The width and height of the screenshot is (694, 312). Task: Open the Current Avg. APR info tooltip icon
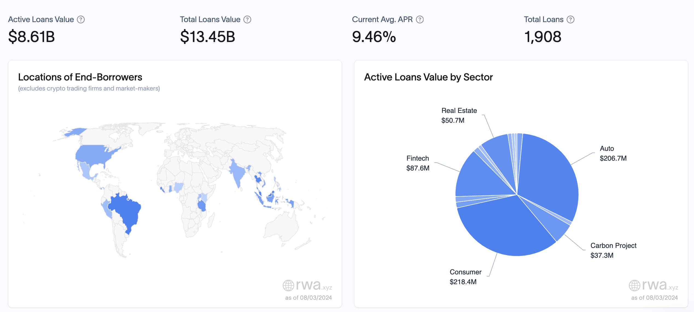pos(420,20)
